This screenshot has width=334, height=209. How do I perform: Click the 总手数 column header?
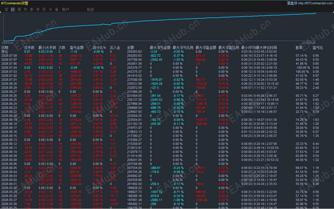[x=29, y=48]
